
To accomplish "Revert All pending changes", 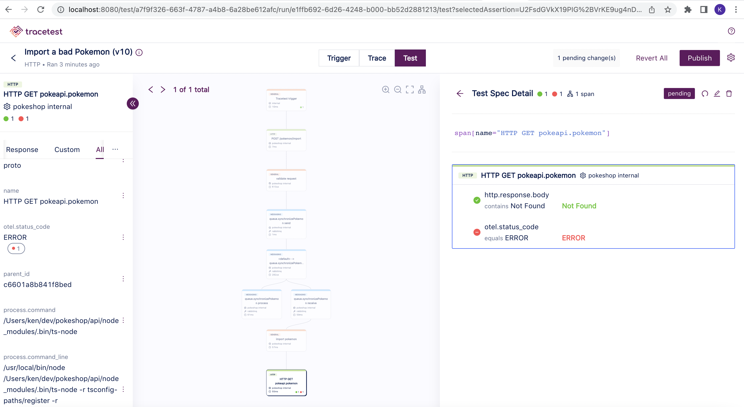I will 651,58.
